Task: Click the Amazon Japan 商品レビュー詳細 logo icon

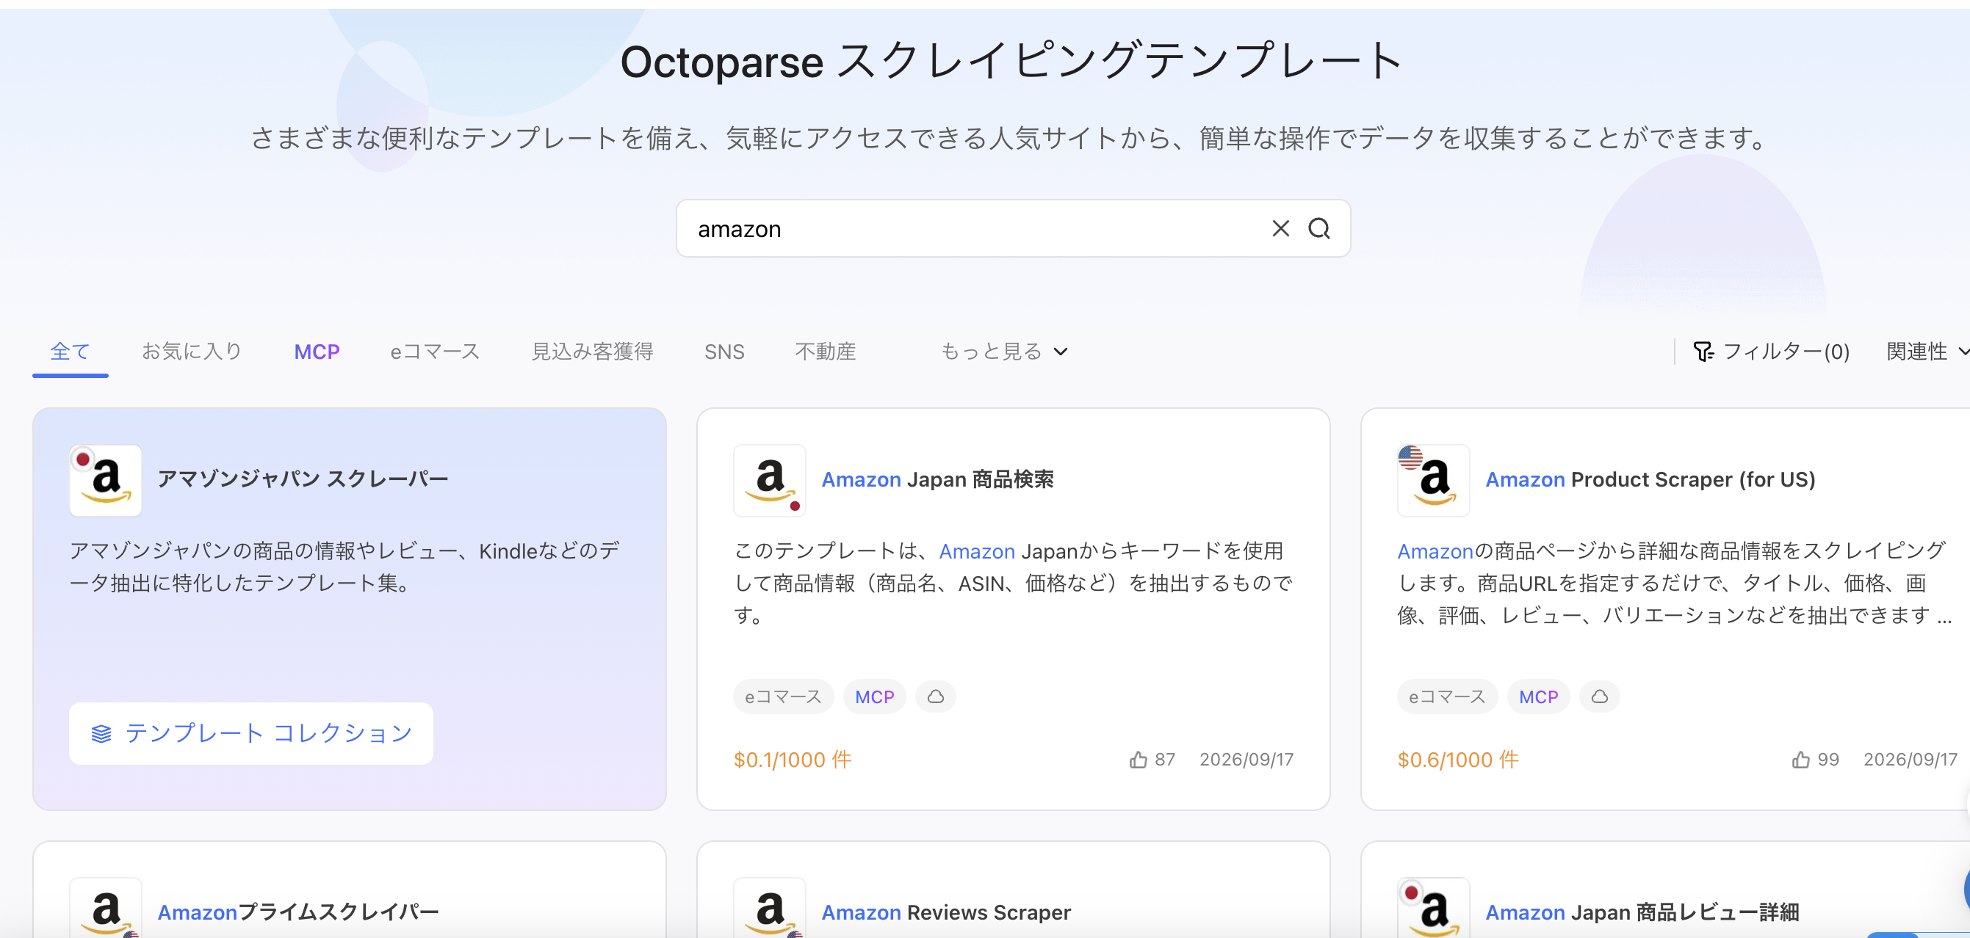Action: (1433, 908)
